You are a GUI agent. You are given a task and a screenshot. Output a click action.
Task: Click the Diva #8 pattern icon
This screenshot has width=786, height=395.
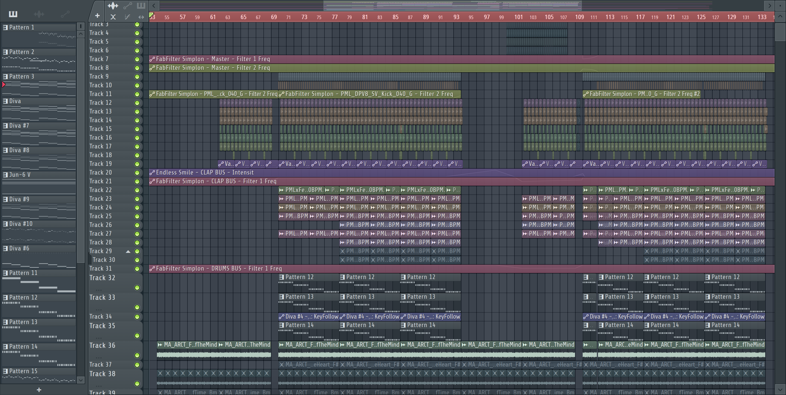[5, 150]
